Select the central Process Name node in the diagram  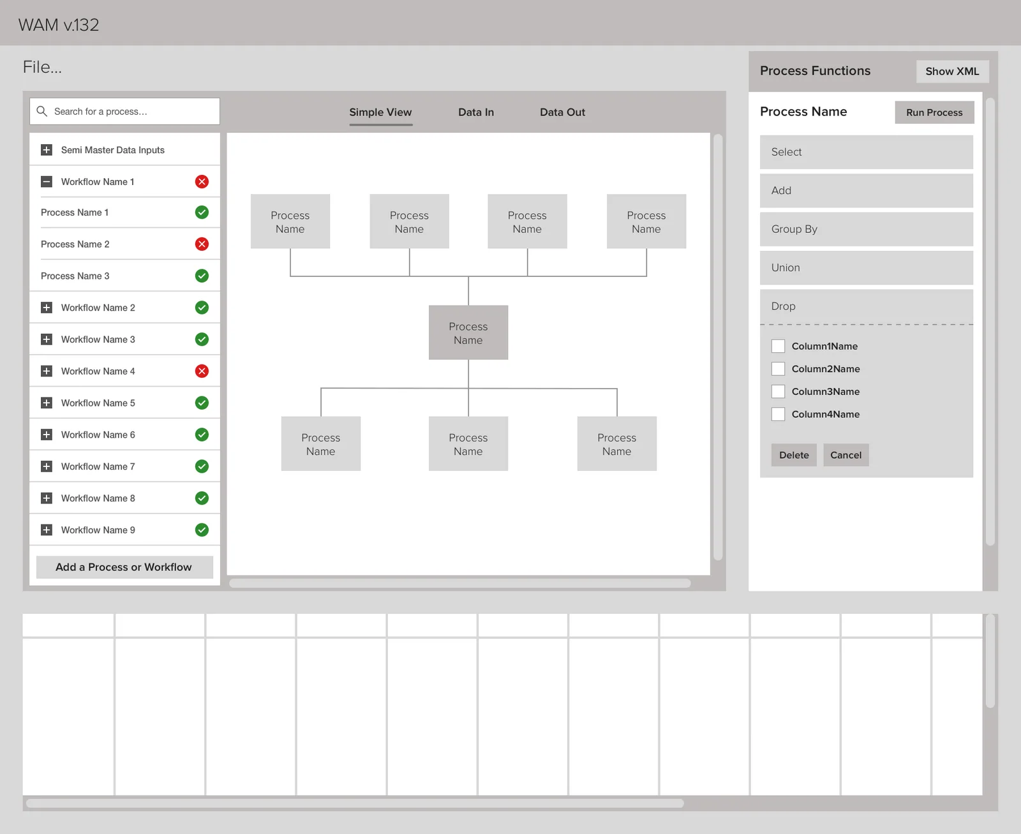coord(468,332)
